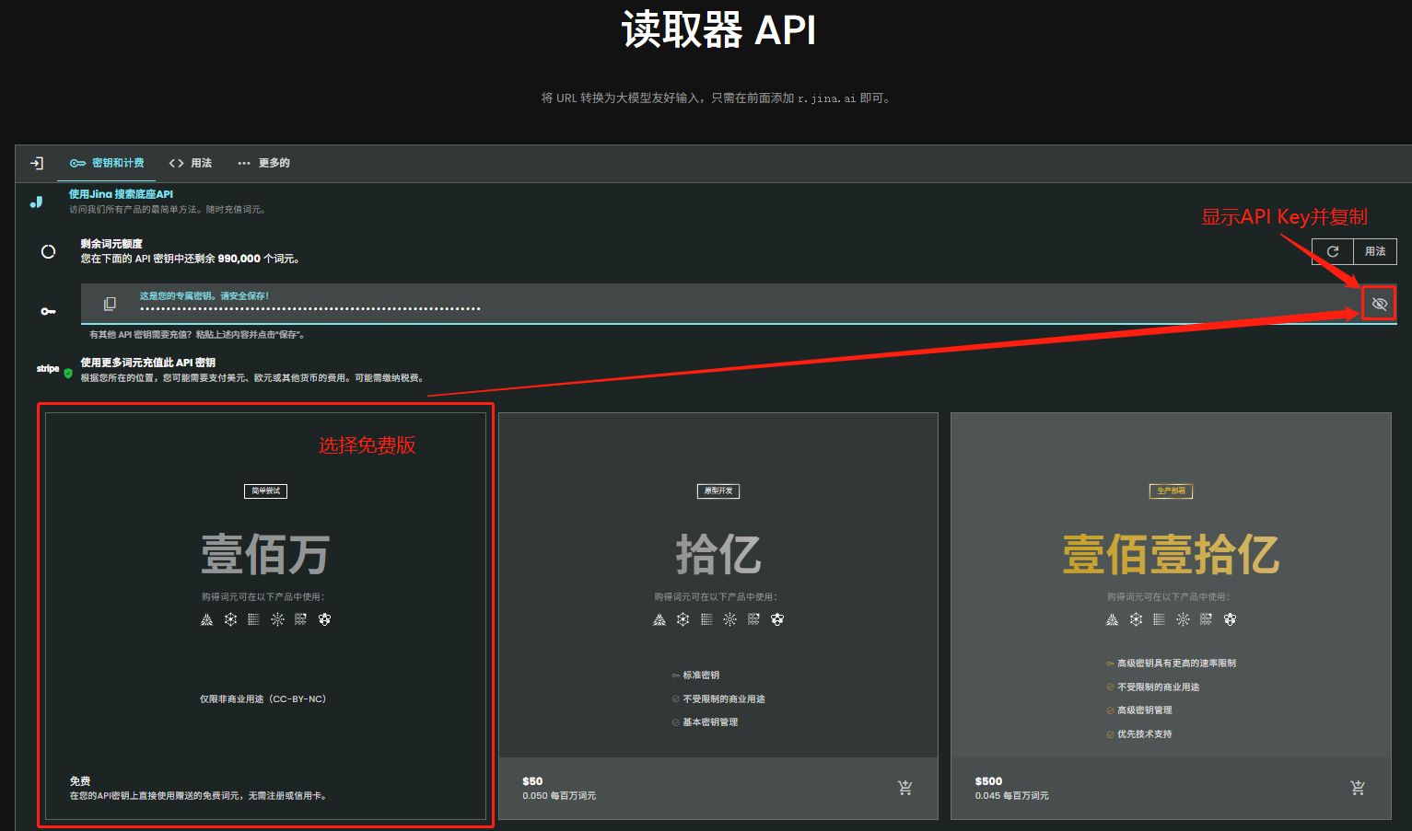The height and width of the screenshot is (831, 1412).
Task: Click the striped grid product icon in 壹佰壹拾亿 card
Action: [x=1159, y=619]
